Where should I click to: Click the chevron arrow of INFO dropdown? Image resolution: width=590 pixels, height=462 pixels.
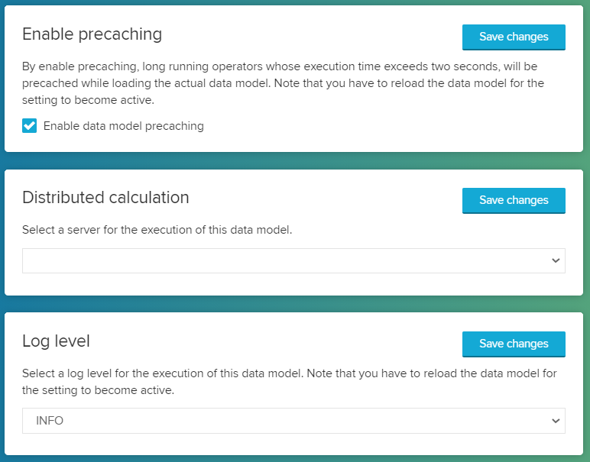click(556, 421)
